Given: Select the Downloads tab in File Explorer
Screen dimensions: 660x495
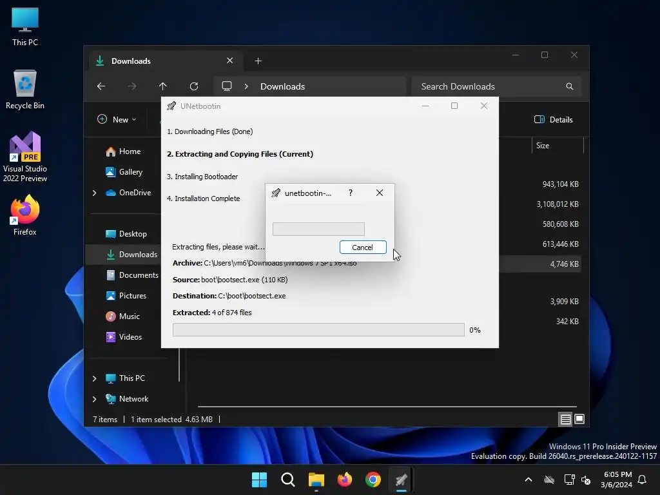Looking at the screenshot, I should (x=164, y=61).
